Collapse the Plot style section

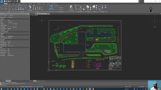(28, 39)
